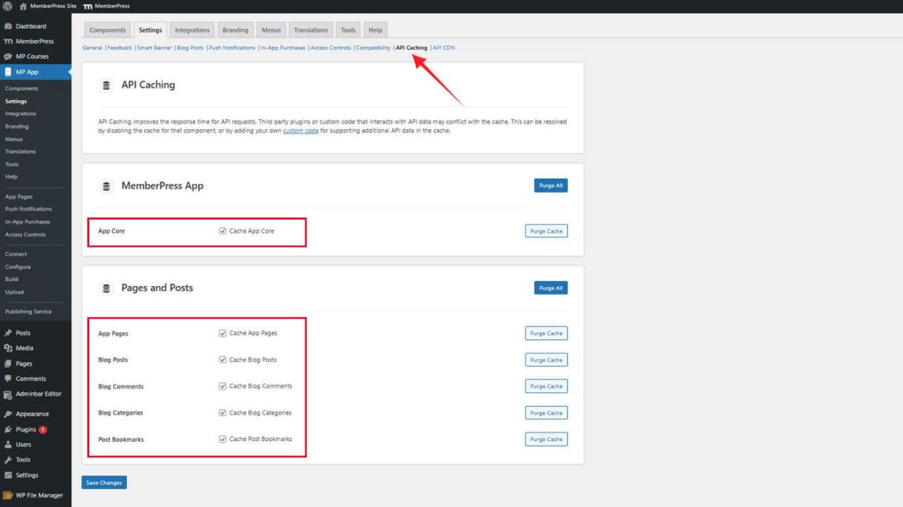
Task: Open Plugins using its plug icon
Action: pyautogui.click(x=7, y=428)
